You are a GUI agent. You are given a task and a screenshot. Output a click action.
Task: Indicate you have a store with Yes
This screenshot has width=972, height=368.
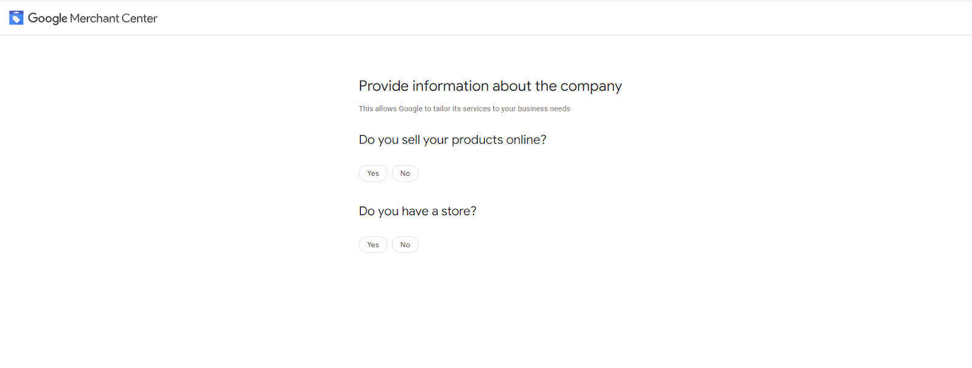point(373,245)
